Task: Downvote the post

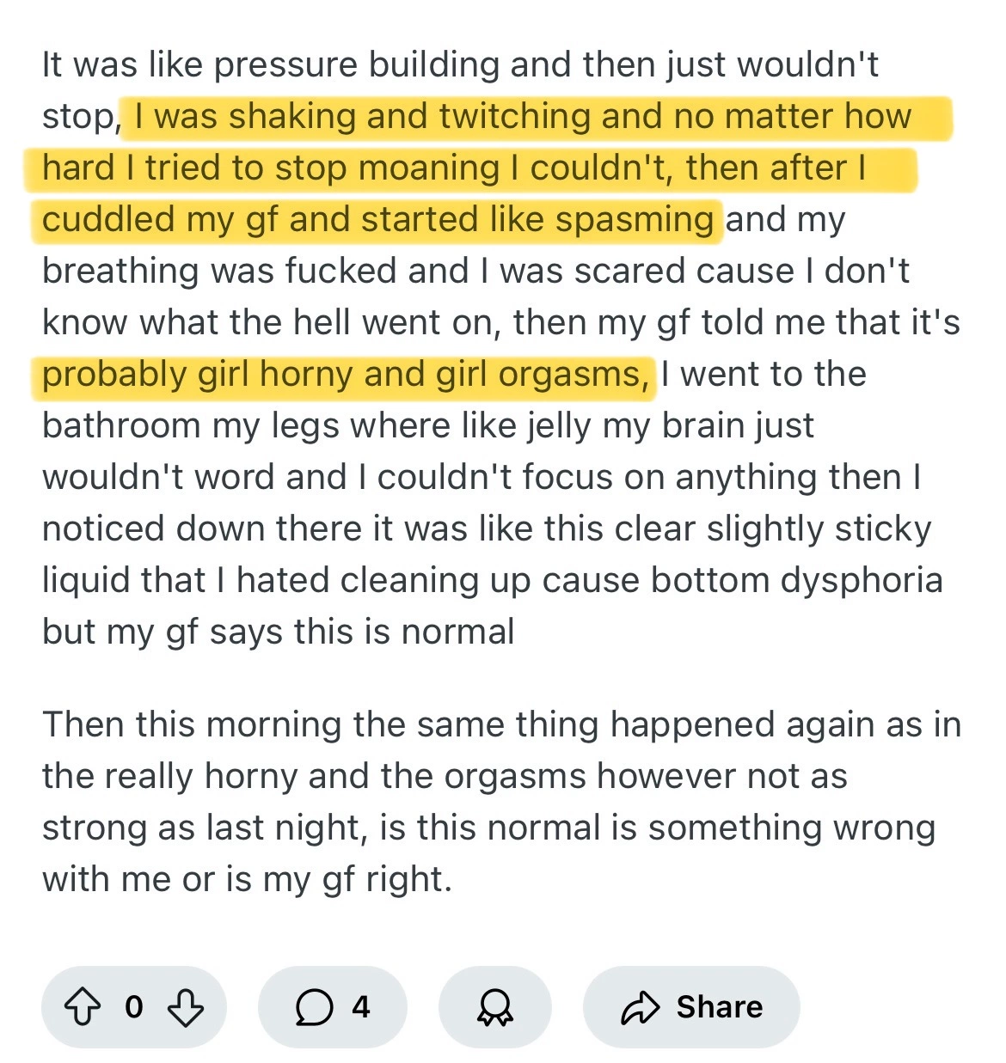Action: pyautogui.click(x=185, y=1006)
